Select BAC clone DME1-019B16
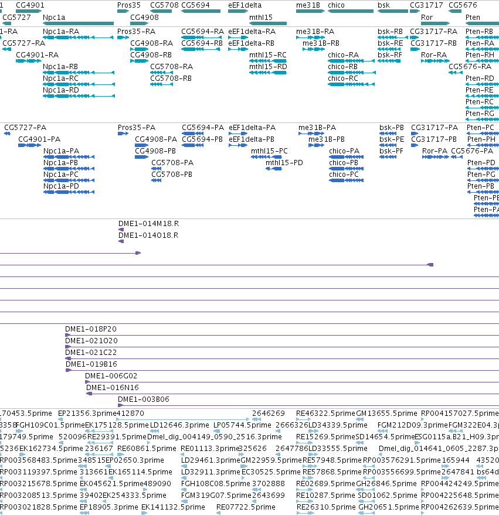 (x=282, y=371)
